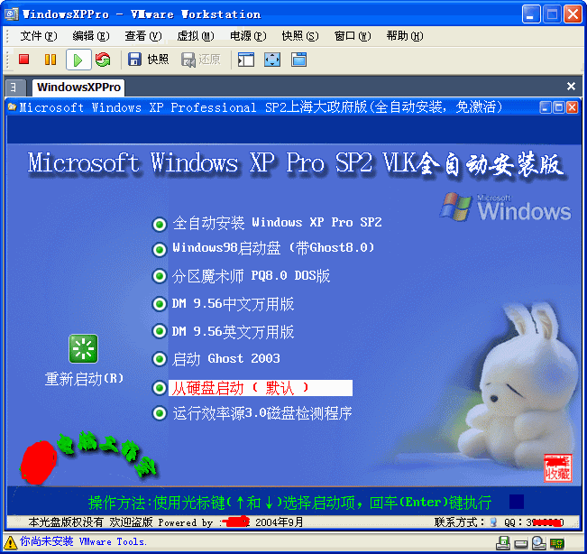Click the 联系方式 text in footer
Image resolution: width=587 pixels, height=554 pixels.
pos(459,522)
